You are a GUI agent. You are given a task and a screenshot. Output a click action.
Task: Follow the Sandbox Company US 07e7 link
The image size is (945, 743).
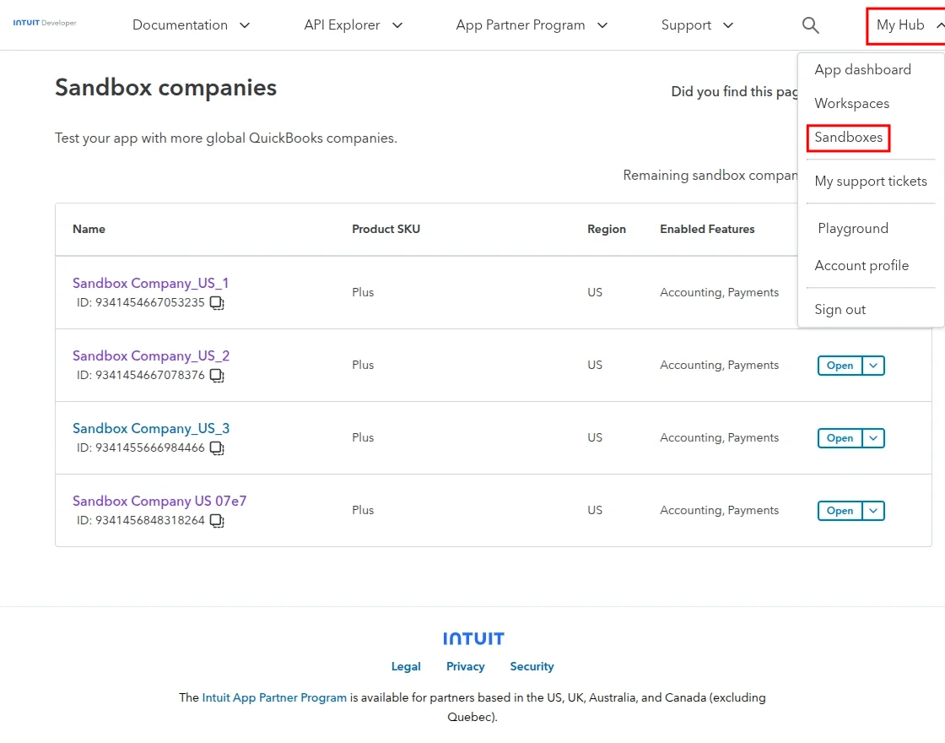[x=159, y=502]
